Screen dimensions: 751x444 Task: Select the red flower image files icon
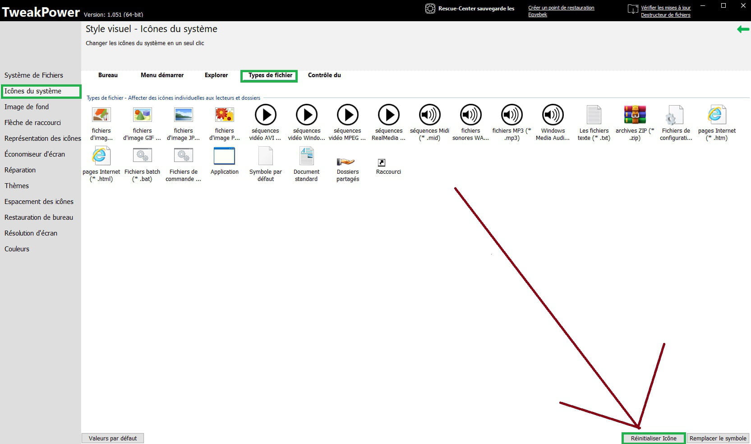click(224, 115)
